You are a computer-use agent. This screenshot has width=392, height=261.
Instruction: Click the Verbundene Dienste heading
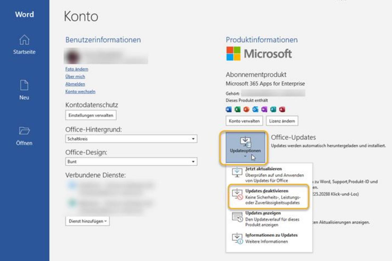pyautogui.click(x=96, y=175)
